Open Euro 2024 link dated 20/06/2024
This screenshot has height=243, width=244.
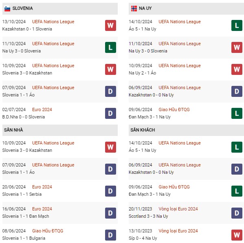click(42, 187)
